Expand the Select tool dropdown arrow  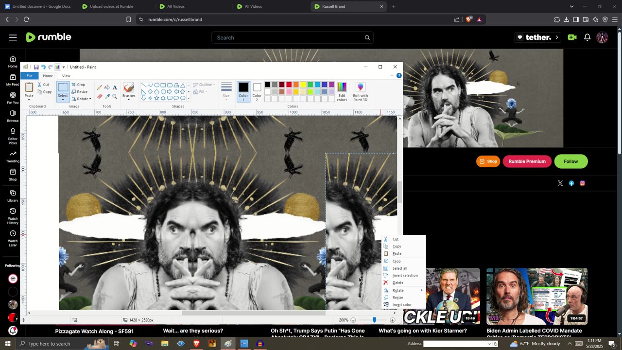[x=63, y=100]
